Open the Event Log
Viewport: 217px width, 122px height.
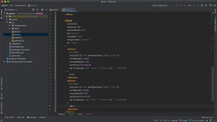coord(207,118)
